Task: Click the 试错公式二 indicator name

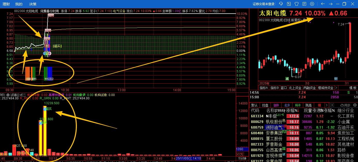Action: click(18, 95)
